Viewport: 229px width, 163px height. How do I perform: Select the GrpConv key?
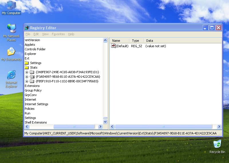pyautogui.click(x=31, y=95)
